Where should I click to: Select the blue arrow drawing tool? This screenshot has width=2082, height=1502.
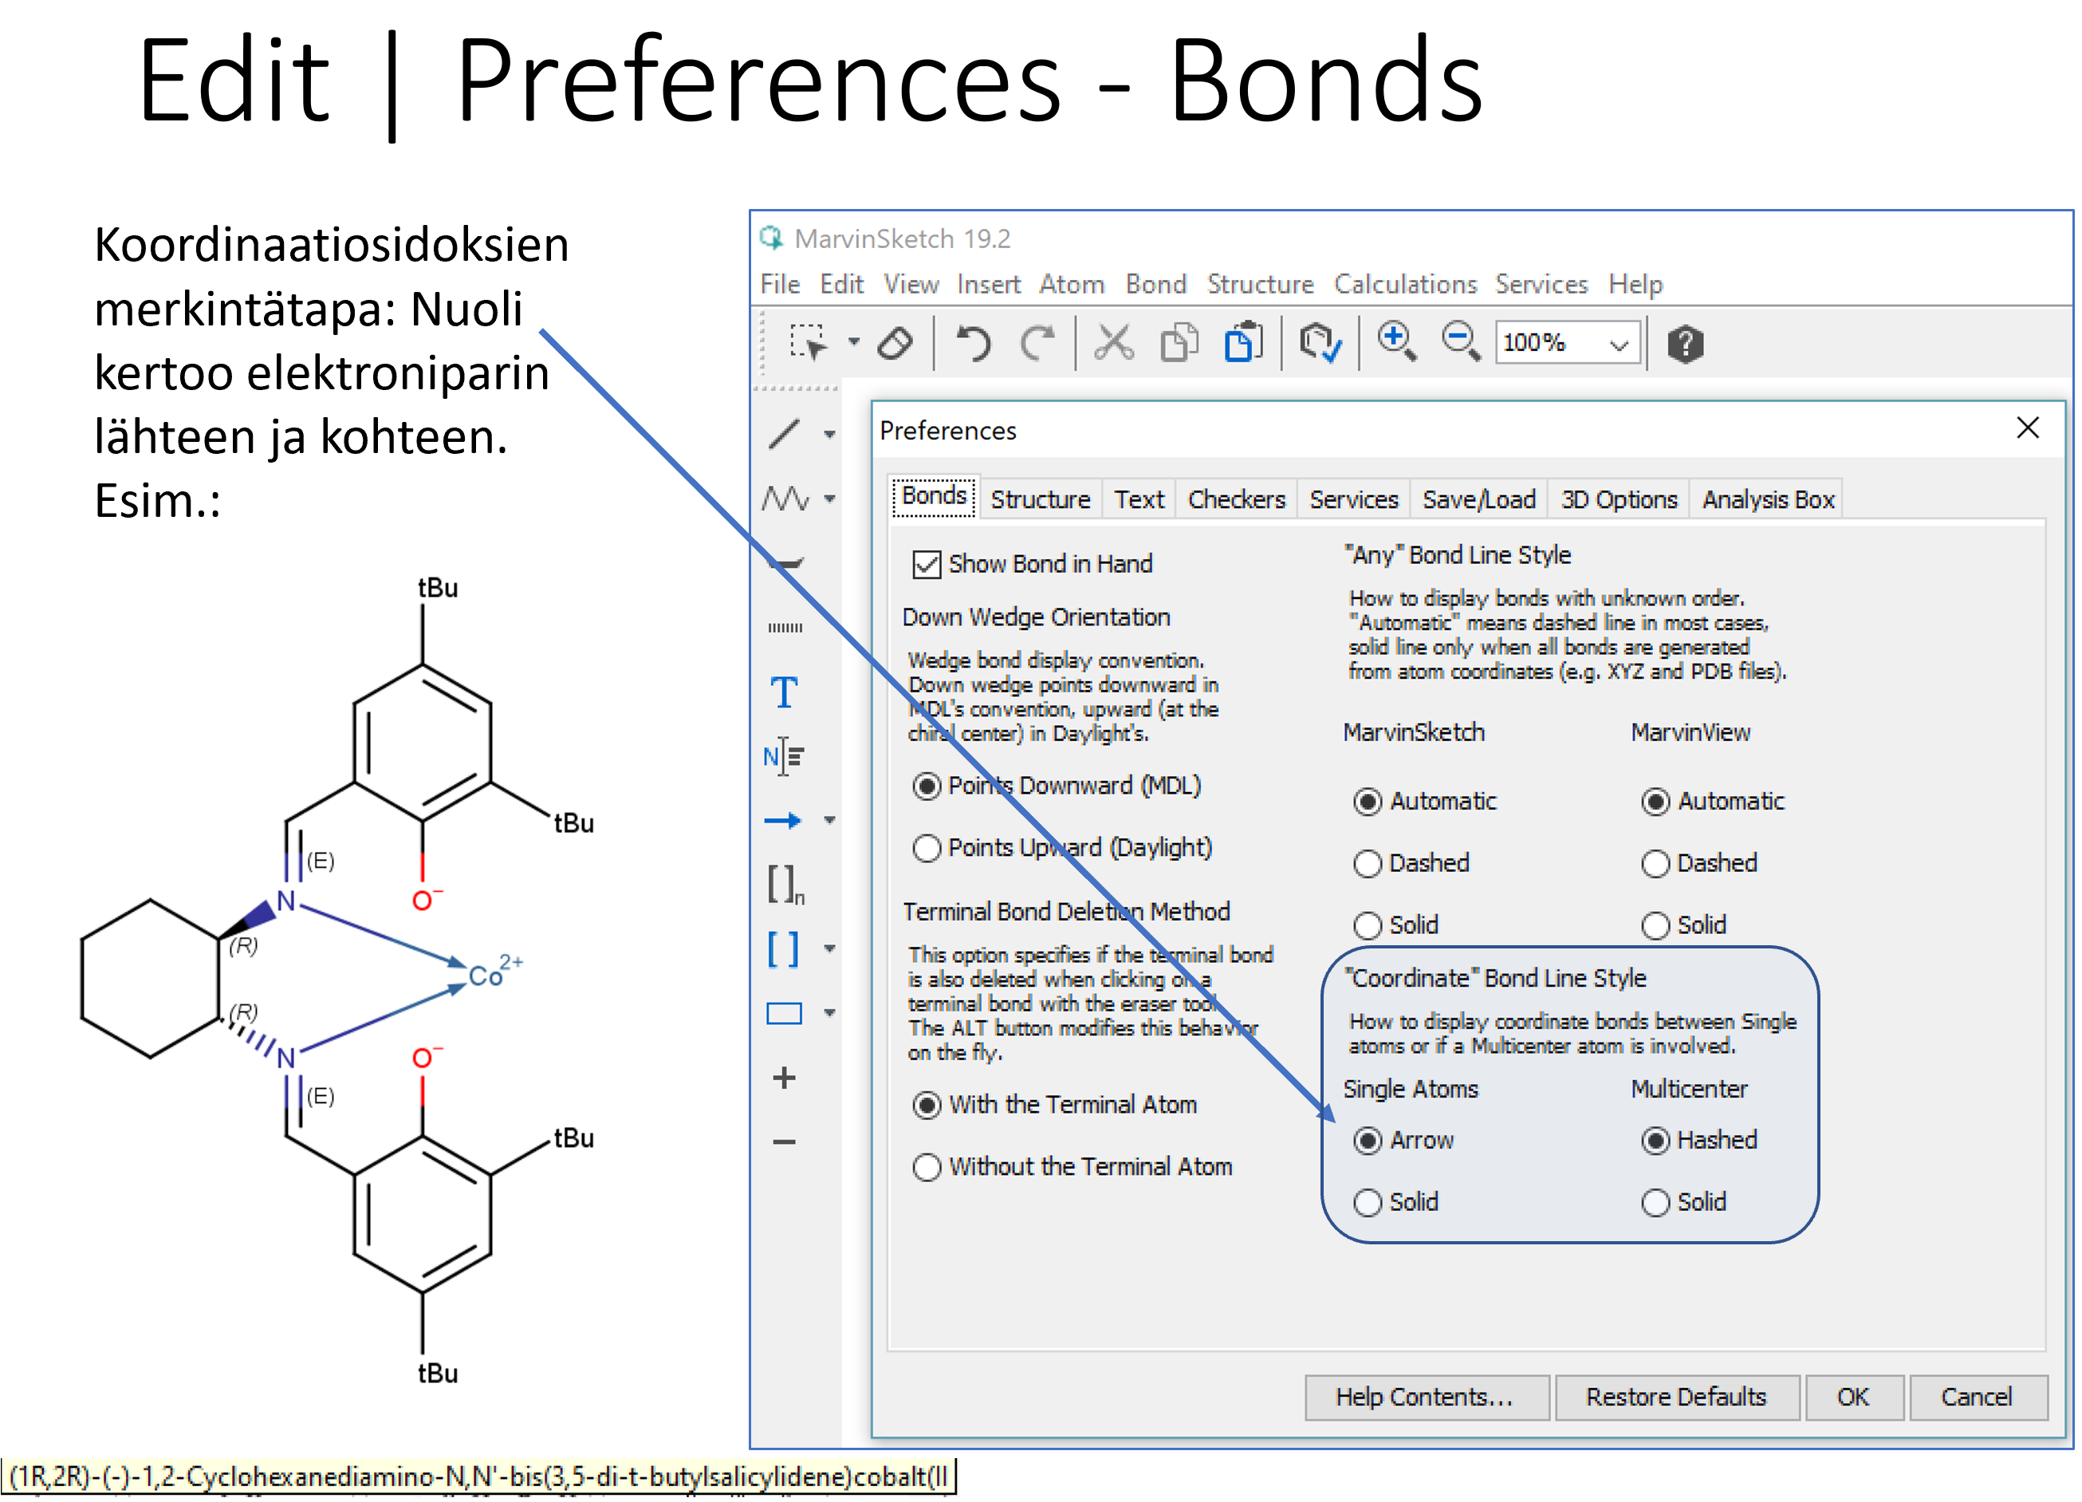pos(783,822)
